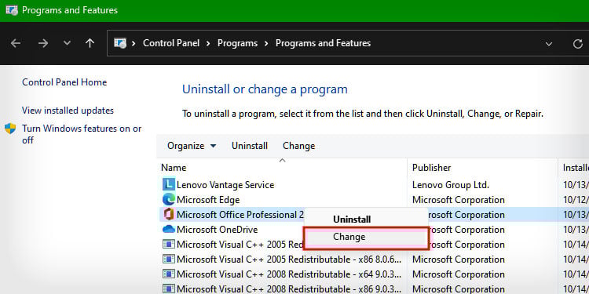This screenshot has width=589, height=294.
Task: Click Microsoft Corporation publisher for Microsoft Edge
Action: 459,200
